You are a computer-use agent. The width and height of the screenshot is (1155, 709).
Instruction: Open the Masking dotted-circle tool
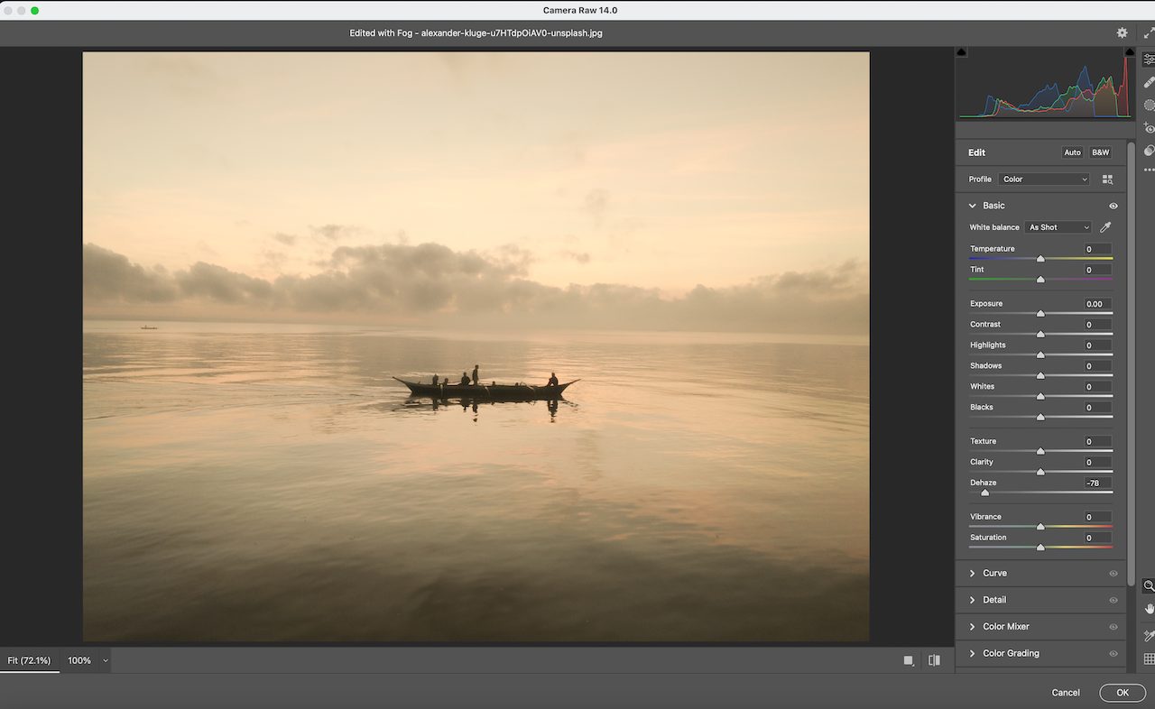(x=1149, y=105)
